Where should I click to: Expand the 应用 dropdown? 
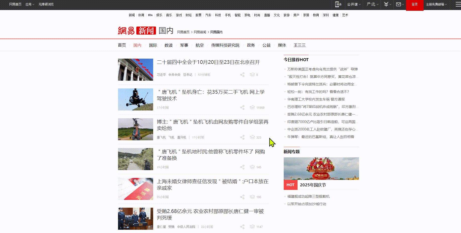pyautogui.click(x=30, y=4)
